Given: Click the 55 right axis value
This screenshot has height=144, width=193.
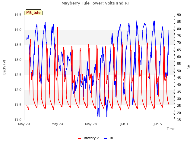Looking at the screenshot, I should point(179,64).
